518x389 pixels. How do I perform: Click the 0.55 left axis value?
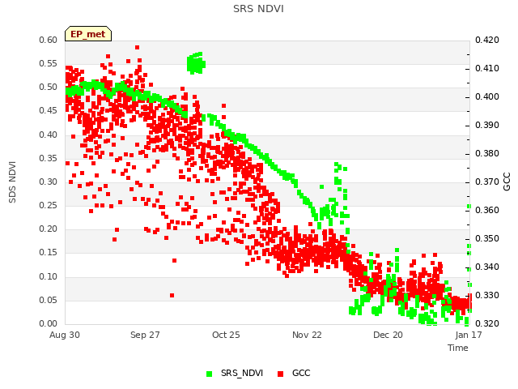pyautogui.click(x=49, y=63)
